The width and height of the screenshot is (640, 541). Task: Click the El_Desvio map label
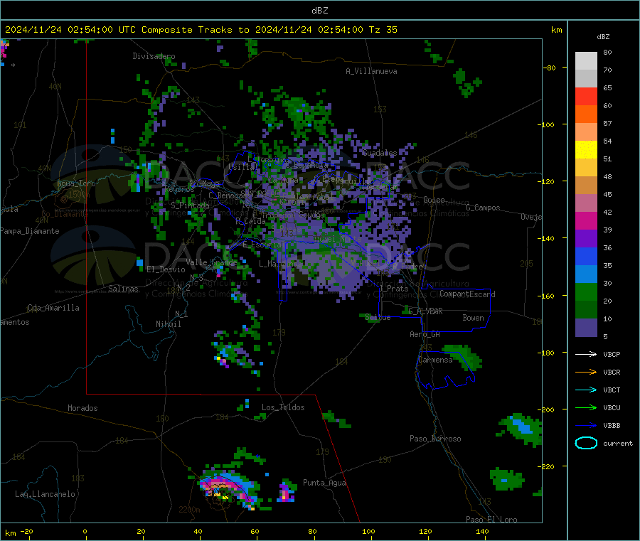pos(166,269)
